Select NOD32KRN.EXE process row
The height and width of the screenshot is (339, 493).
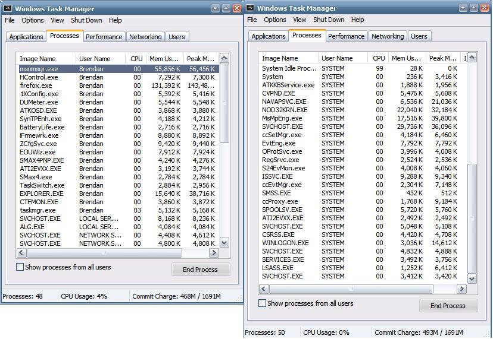tap(363, 110)
